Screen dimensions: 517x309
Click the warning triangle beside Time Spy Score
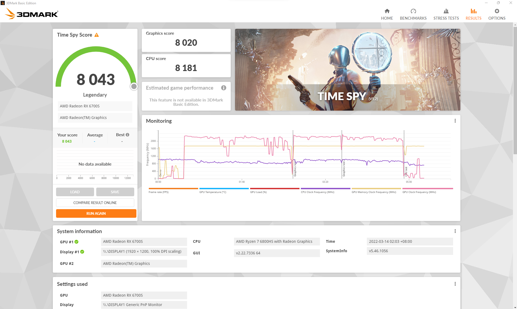tap(96, 34)
